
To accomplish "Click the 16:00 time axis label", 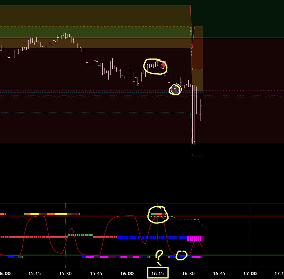I will 127,273.
